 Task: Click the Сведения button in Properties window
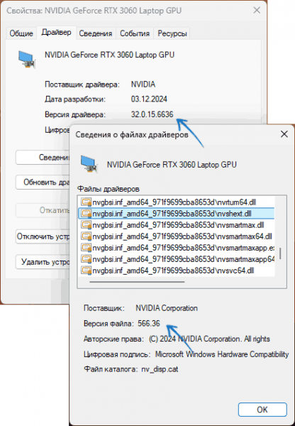pyautogui.click(x=43, y=158)
